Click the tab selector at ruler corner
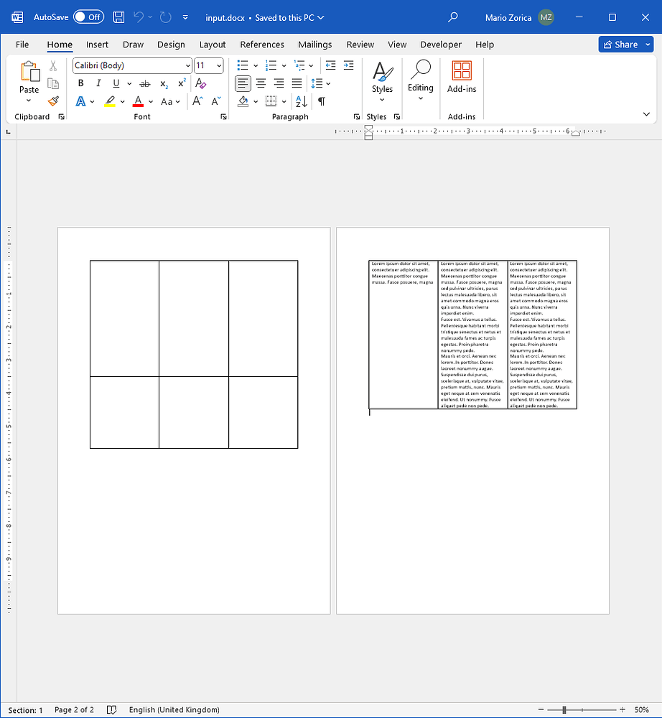This screenshot has height=718, width=662. (x=8, y=132)
